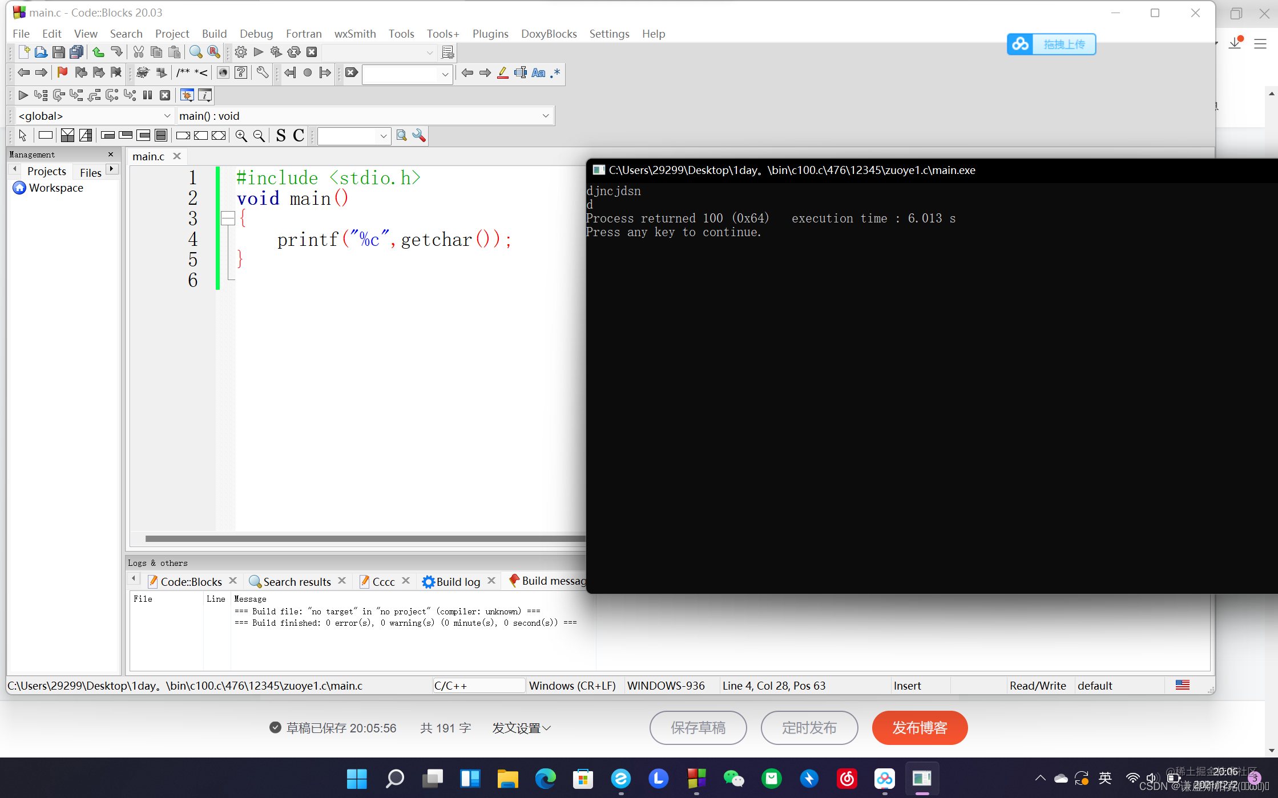Switch wxSmith to source view with S toggle
Screen dimensions: 1278x798
(281, 136)
